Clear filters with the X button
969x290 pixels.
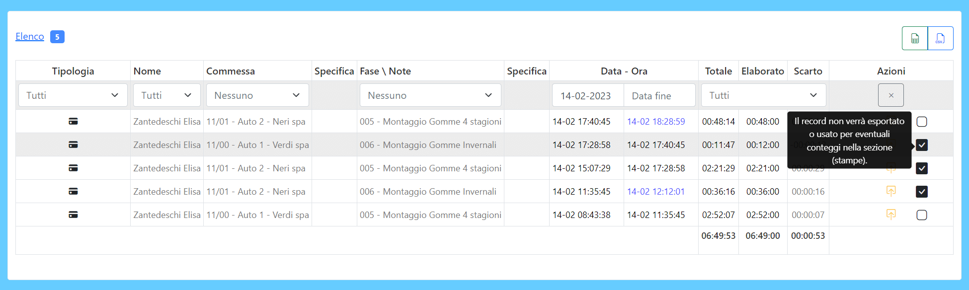coord(891,95)
